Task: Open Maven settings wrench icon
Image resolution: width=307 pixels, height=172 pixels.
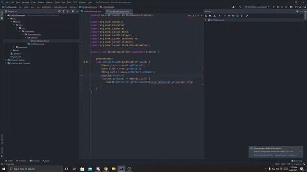Action: point(247,16)
